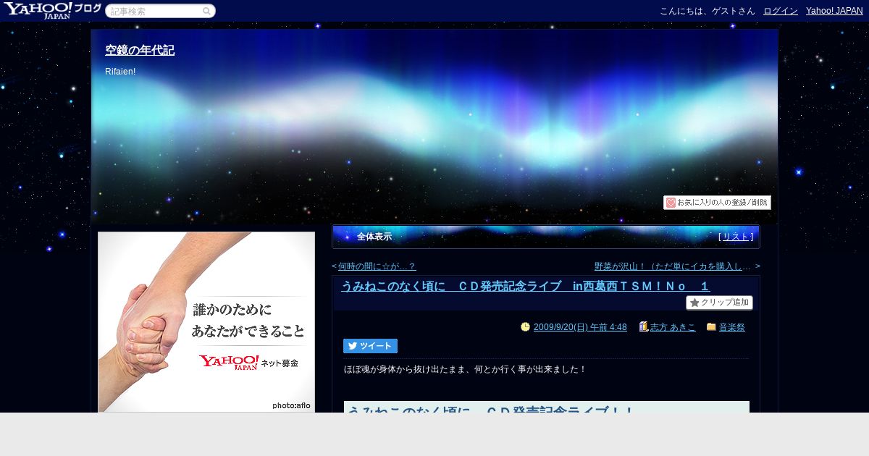Open the ログイン link
The width and height of the screenshot is (869, 456).
coord(781,11)
